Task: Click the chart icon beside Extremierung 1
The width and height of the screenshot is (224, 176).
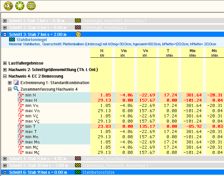Action: [16, 82]
